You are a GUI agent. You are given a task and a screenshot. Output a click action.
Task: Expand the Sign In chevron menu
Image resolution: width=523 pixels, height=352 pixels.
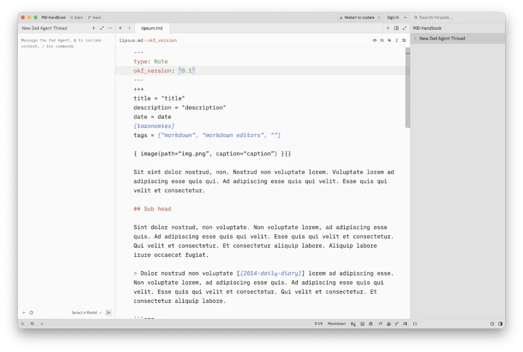405,17
